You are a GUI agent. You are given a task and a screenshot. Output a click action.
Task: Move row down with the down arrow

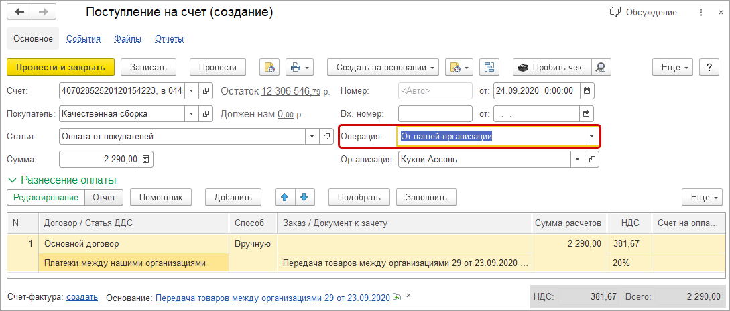tap(304, 197)
